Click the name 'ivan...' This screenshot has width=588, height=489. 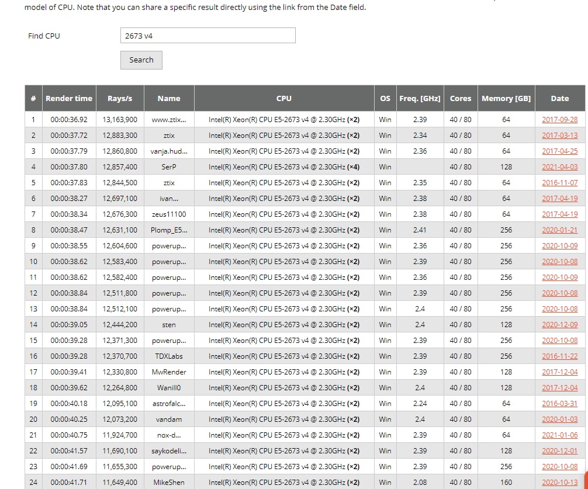coord(169,198)
